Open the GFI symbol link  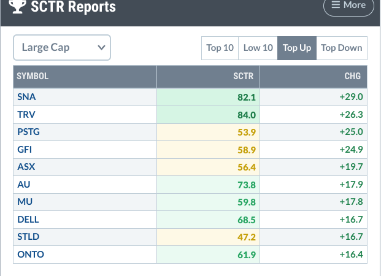25,150
